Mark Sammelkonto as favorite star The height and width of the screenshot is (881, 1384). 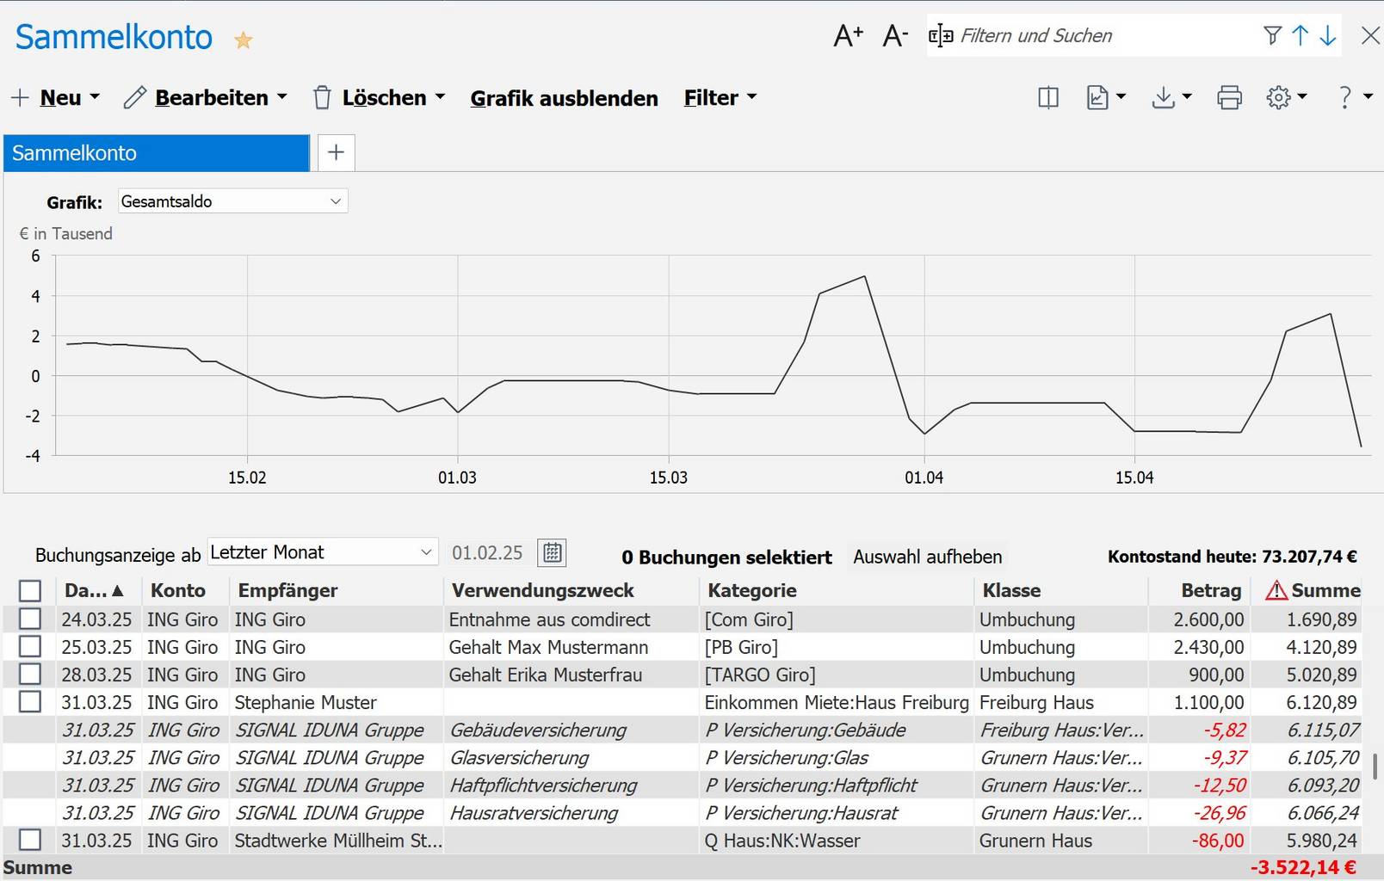244,40
